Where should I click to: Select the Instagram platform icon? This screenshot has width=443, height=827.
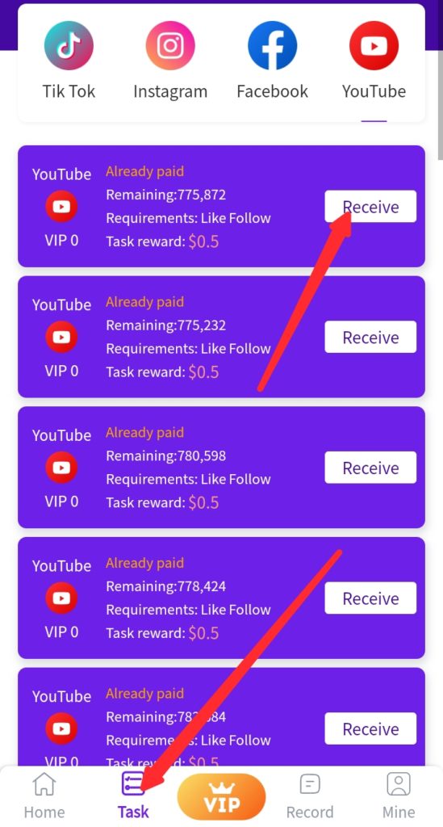coord(170,45)
